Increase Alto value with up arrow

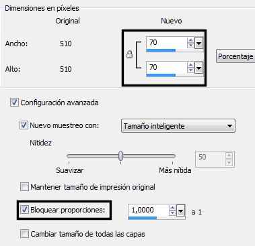190,65
